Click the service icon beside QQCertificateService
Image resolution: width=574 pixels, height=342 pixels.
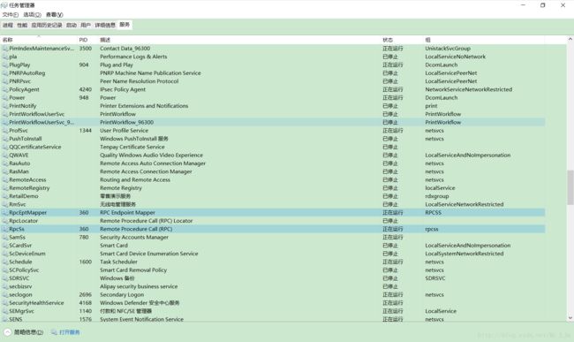coord(4,147)
